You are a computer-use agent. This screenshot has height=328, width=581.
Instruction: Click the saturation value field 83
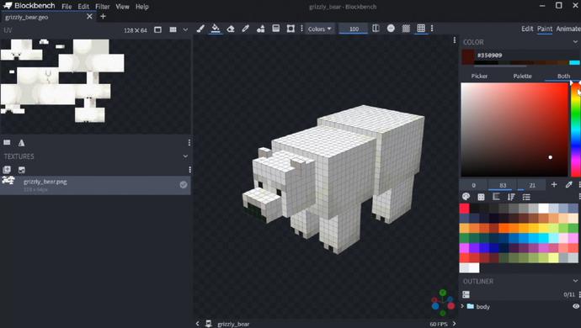503,185
